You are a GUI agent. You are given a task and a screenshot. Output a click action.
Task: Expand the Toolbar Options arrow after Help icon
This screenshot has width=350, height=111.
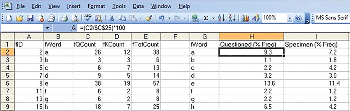click(x=307, y=19)
